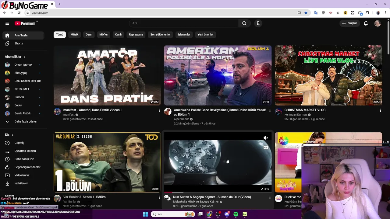Select the Mix'ler filter chip
Image resolution: width=390 pixels, height=219 pixels.
tap(104, 34)
